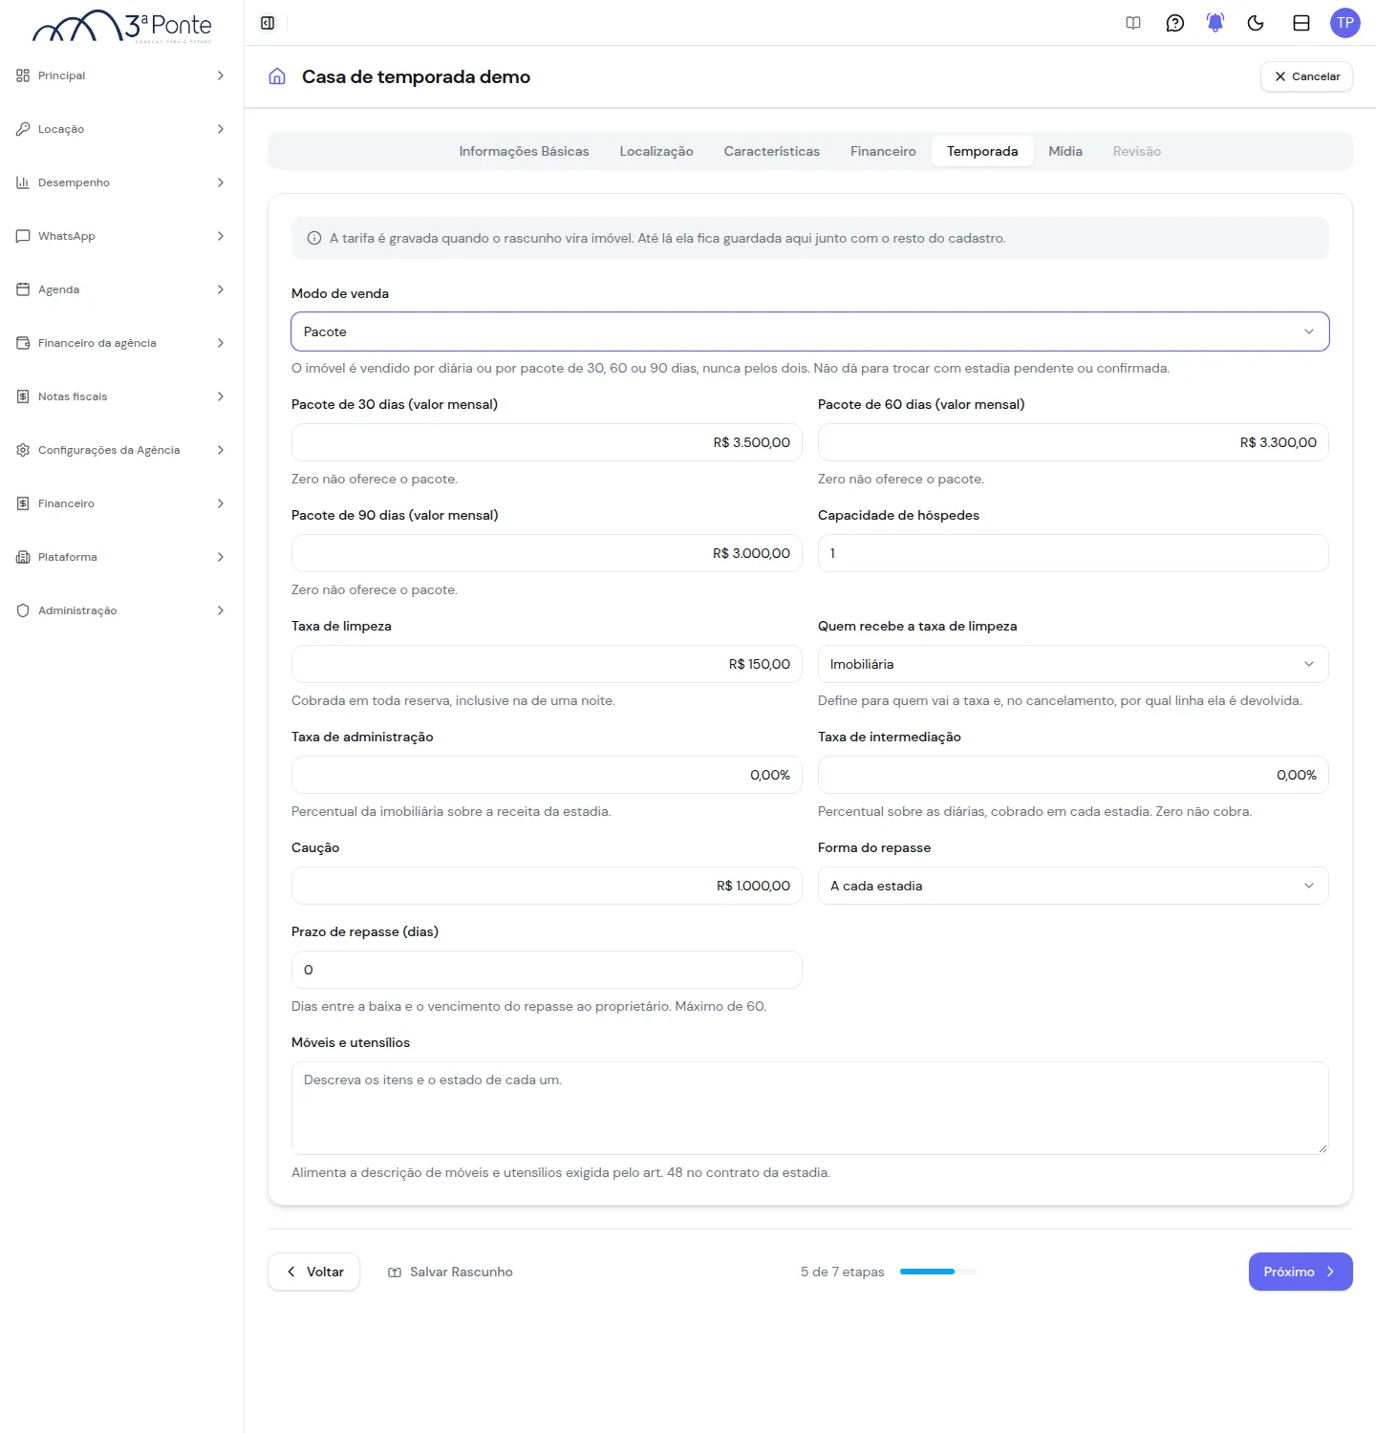Focus the Prazo de repasse field

pyautogui.click(x=547, y=970)
